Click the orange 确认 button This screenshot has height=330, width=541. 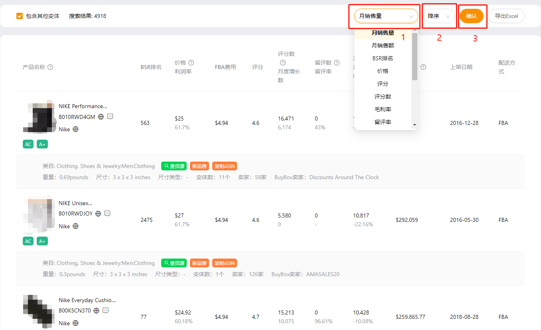tap(472, 16)
